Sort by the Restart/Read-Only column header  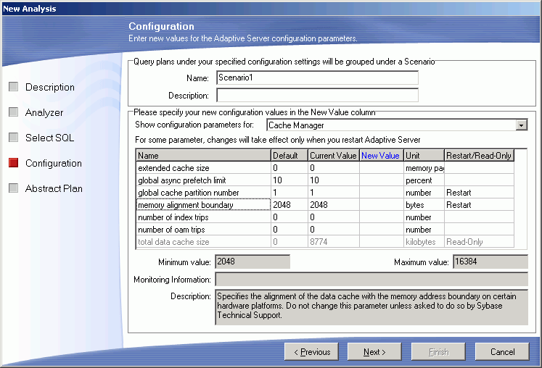[479, 155]
